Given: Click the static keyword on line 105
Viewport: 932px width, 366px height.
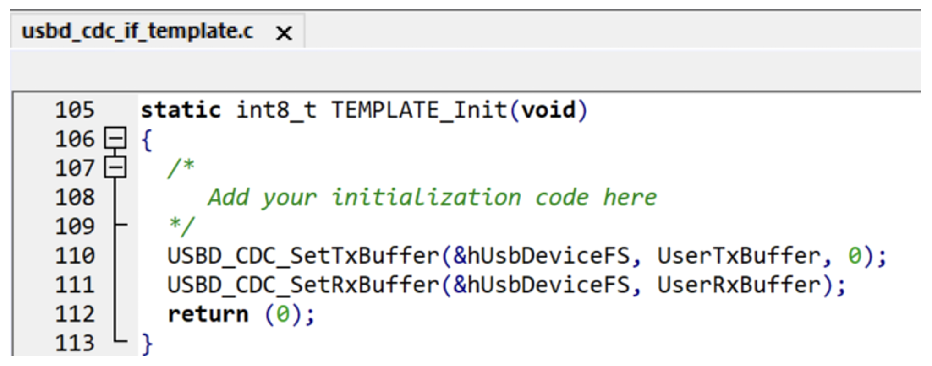Looking at the screenshot, I should click(181, 110).
